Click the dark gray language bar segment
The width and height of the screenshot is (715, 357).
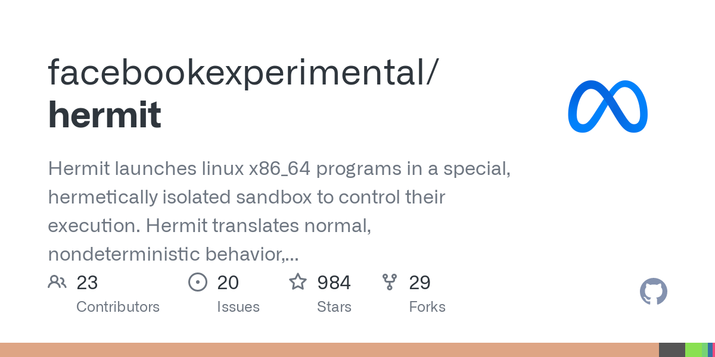(672, 350)
